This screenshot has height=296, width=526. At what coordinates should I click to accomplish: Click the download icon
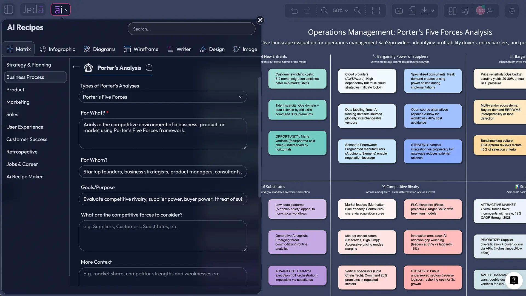424,11
